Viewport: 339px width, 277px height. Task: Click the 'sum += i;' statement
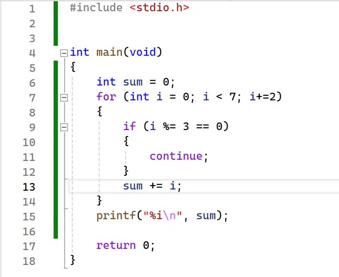[x=152, y=186]
